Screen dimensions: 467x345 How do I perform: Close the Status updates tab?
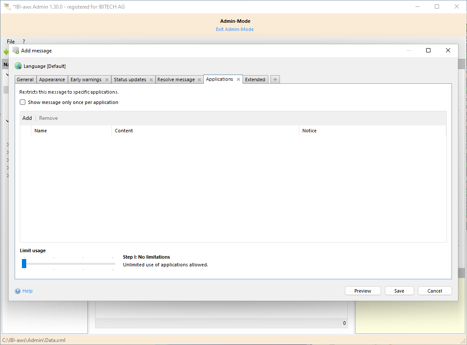pos(151,80)
